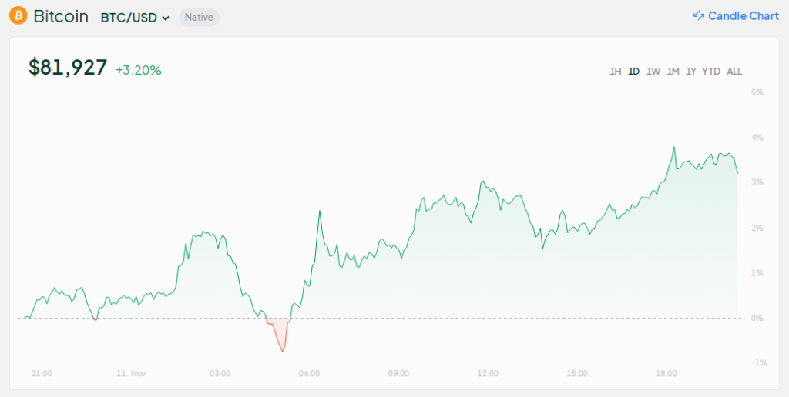Screen dimensions: 789x397
Task: Click the 18:00 time axis label
Action: (x=666, y=374)
